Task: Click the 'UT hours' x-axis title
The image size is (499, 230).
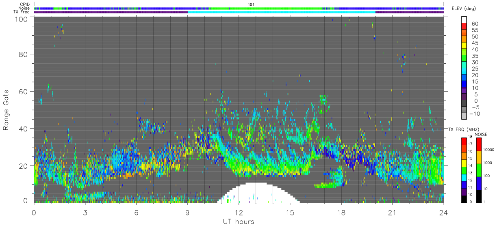Action: pyautogui.click(x=238, y=221)
